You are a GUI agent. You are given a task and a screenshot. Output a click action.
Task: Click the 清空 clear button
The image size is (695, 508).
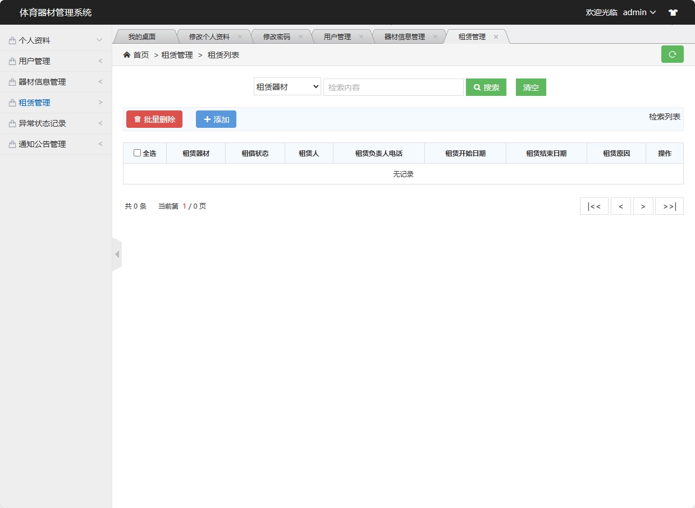click(530, 87)
